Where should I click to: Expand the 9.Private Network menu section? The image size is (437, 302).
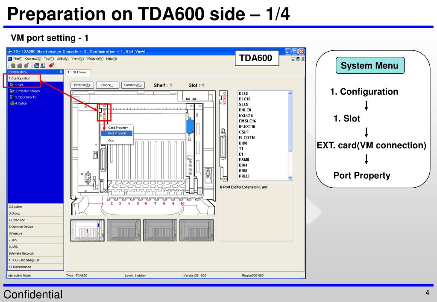click(x=36, y=253)
